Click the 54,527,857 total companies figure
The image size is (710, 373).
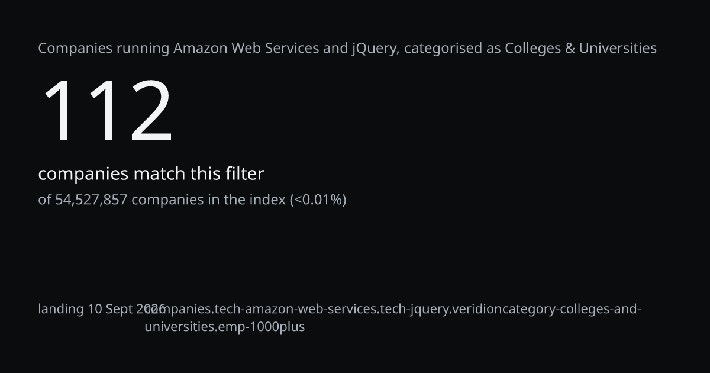click(x=91, y=200)
